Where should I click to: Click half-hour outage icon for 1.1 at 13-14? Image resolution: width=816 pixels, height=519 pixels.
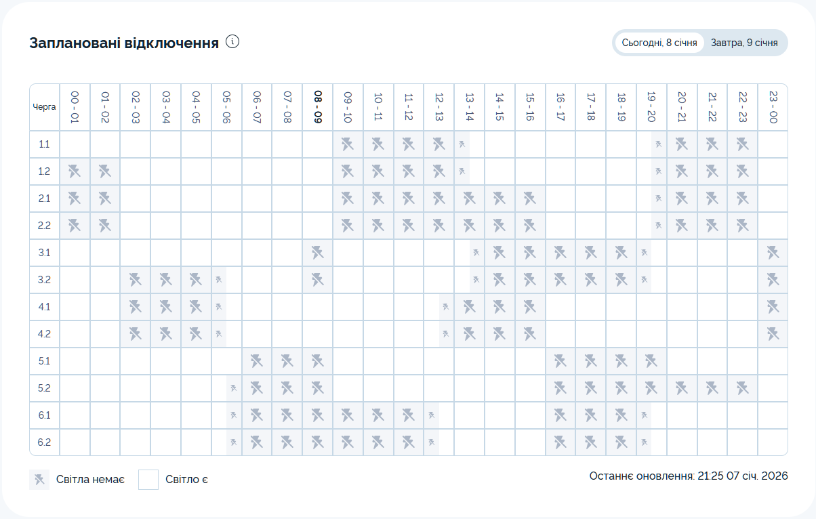pos(462,144)
